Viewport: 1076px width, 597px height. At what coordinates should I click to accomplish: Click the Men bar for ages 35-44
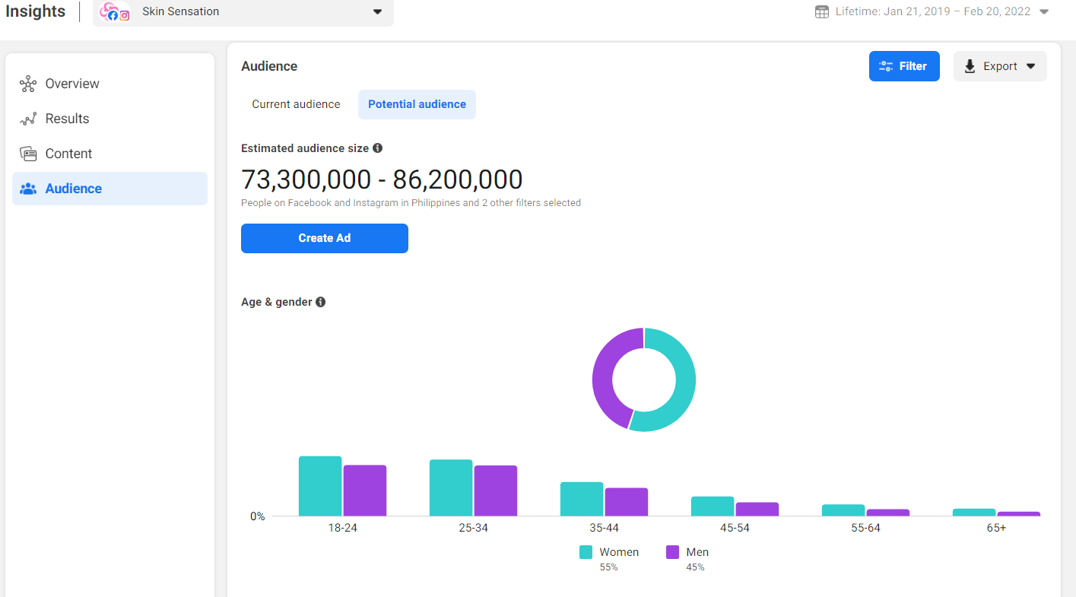pos(627,502)
